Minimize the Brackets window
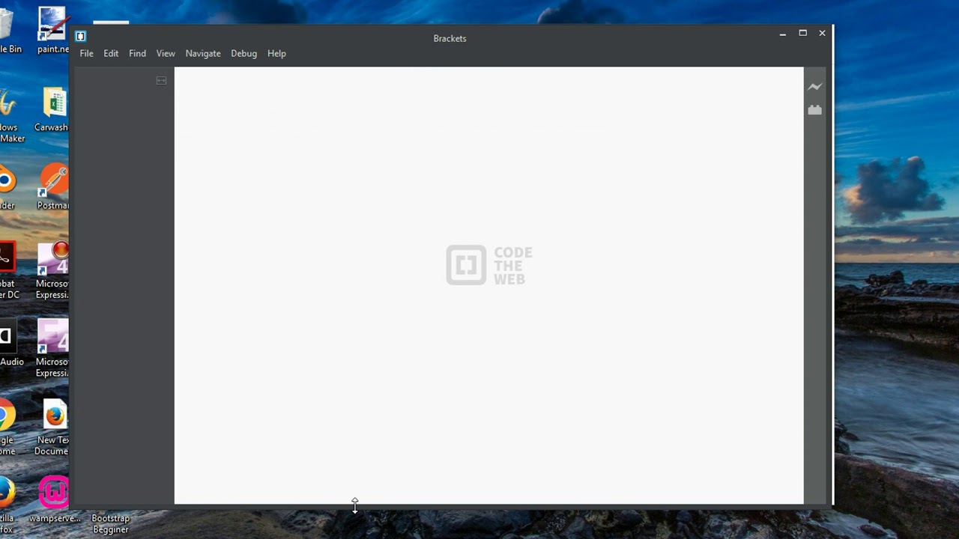This screenshot has height=539, width=959. (x=782, y=34)
